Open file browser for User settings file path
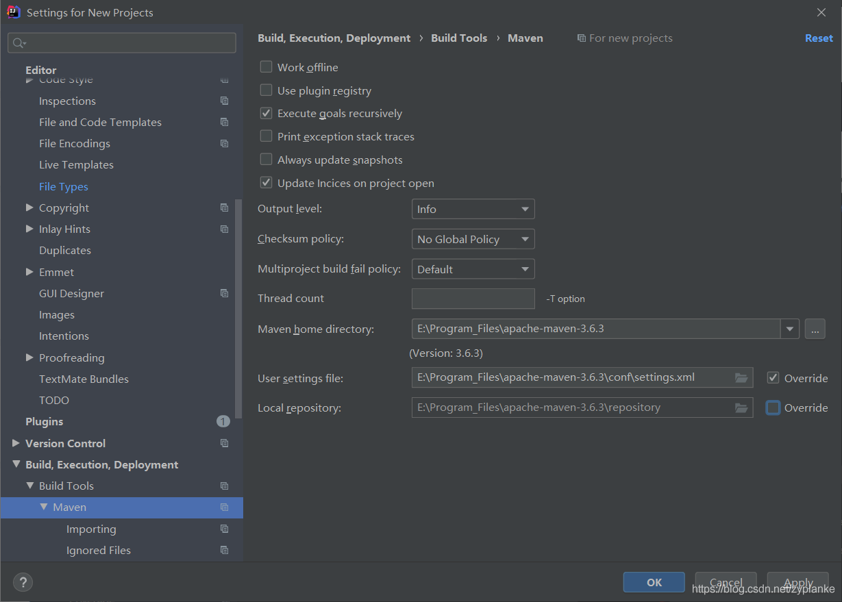The width and height of the screenshot is (842, 602). tap(741, 377)
